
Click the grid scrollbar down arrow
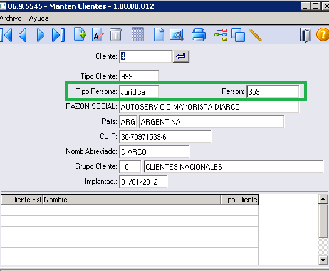pos(323,260)
